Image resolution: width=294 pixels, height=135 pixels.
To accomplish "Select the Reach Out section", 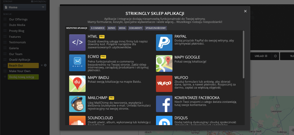I will 23,65.
